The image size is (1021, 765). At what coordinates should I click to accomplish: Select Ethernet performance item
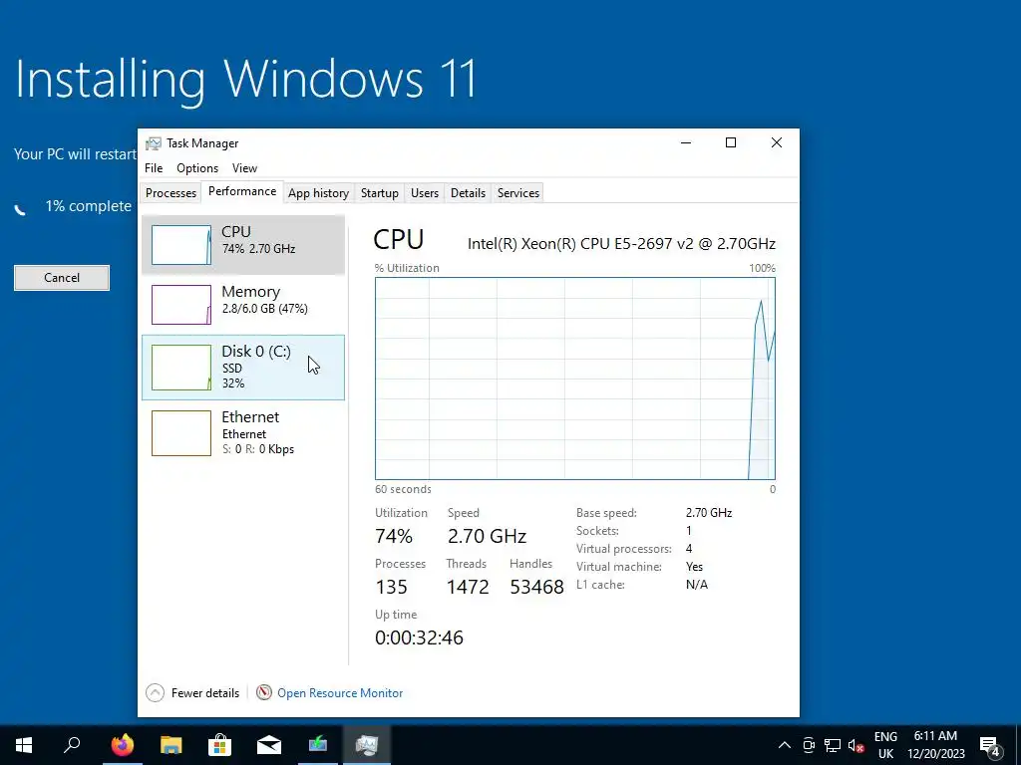pyautogui.click(x=243, y=433)
